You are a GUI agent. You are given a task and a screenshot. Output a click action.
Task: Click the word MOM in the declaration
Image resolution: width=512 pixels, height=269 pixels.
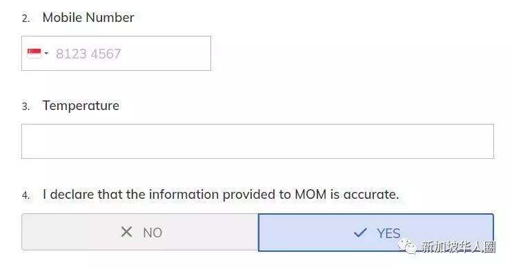[311, 195]
